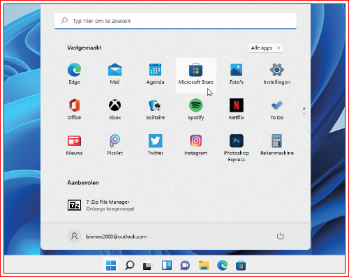Click the 'Onlangs toegevoegd' text
This screenshot has height=277, width=349.
pos(110,209)
